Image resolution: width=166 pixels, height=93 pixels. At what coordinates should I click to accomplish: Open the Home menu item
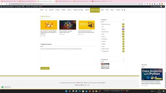[42, 10]
